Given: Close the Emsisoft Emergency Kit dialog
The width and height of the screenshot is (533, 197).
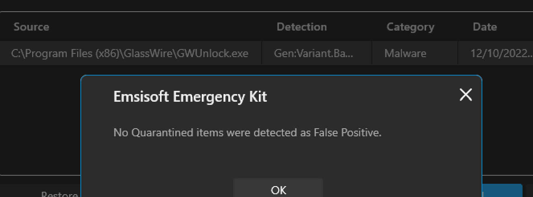Looking at the screenshot, I should click(465, 95).
